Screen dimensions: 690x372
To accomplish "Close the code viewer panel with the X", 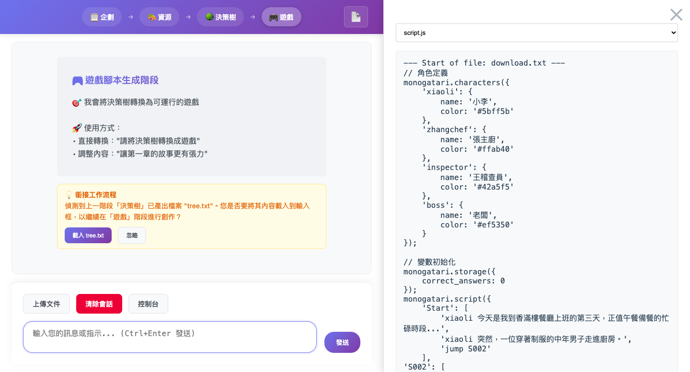I will (676, 14).
